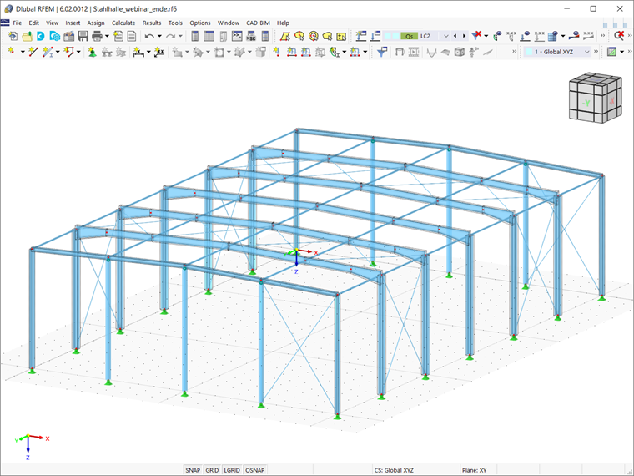The height and width of the screenshot is (476, 634).
Task: Open the folder icon to load a model
Action: point(27,36)
